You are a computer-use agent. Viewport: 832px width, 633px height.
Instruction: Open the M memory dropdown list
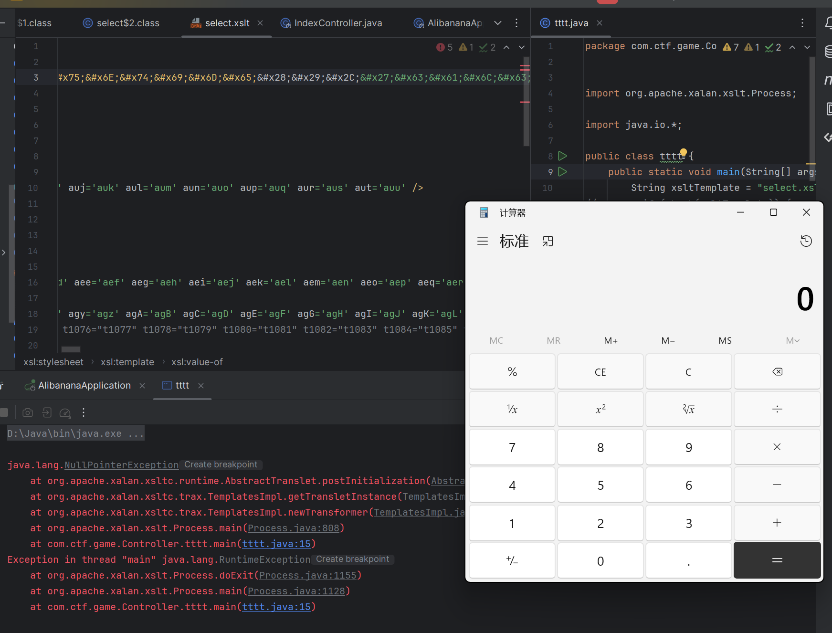click(792, 340)
